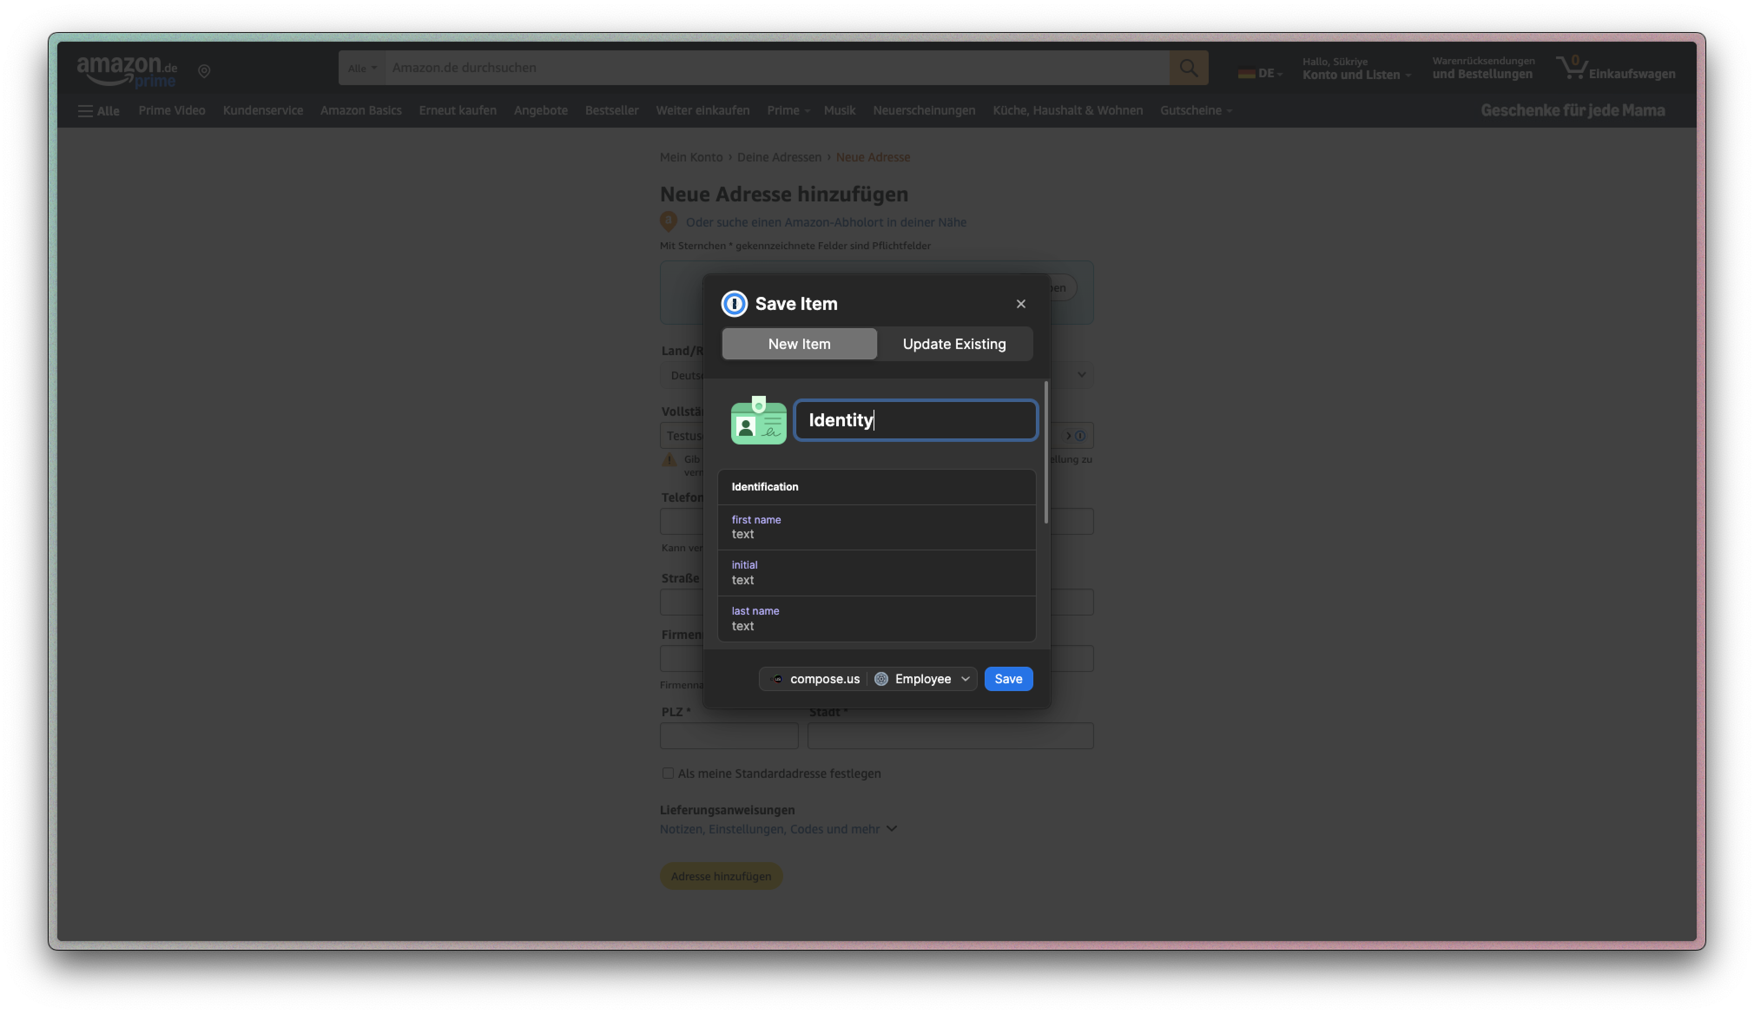Screen dimensions: 1754x1014
Task: Click the compose.us site icon in the dialog
Action: (x=777, y=678)
